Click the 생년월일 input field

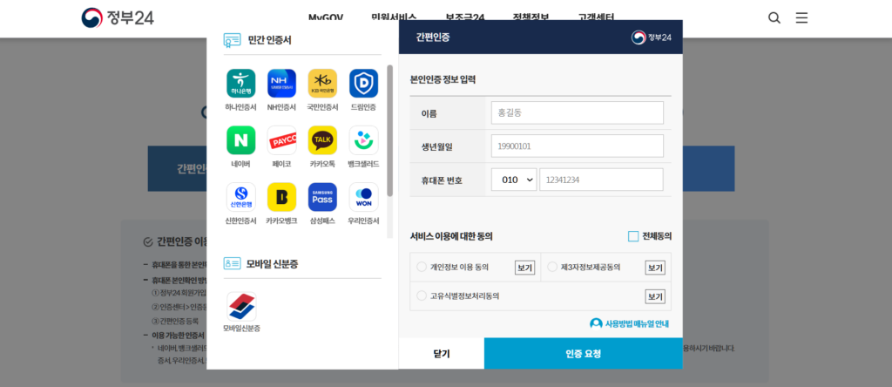coord(578,146)
